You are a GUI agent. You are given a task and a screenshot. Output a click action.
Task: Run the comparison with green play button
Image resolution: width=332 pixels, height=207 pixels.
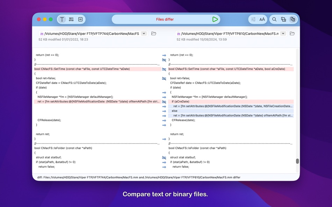215,19
